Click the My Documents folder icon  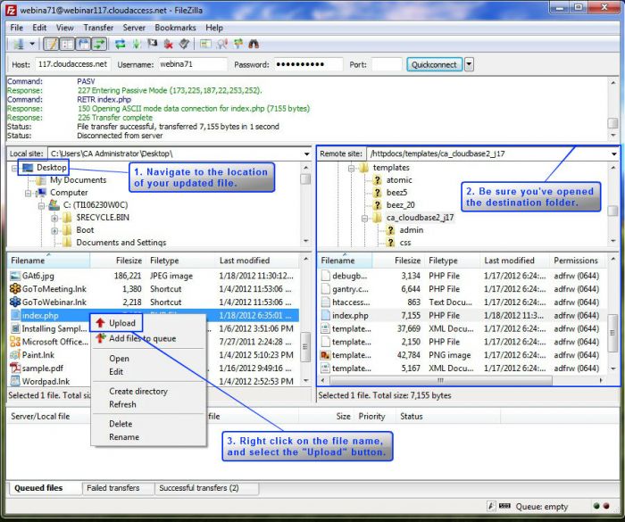(41, 180)
